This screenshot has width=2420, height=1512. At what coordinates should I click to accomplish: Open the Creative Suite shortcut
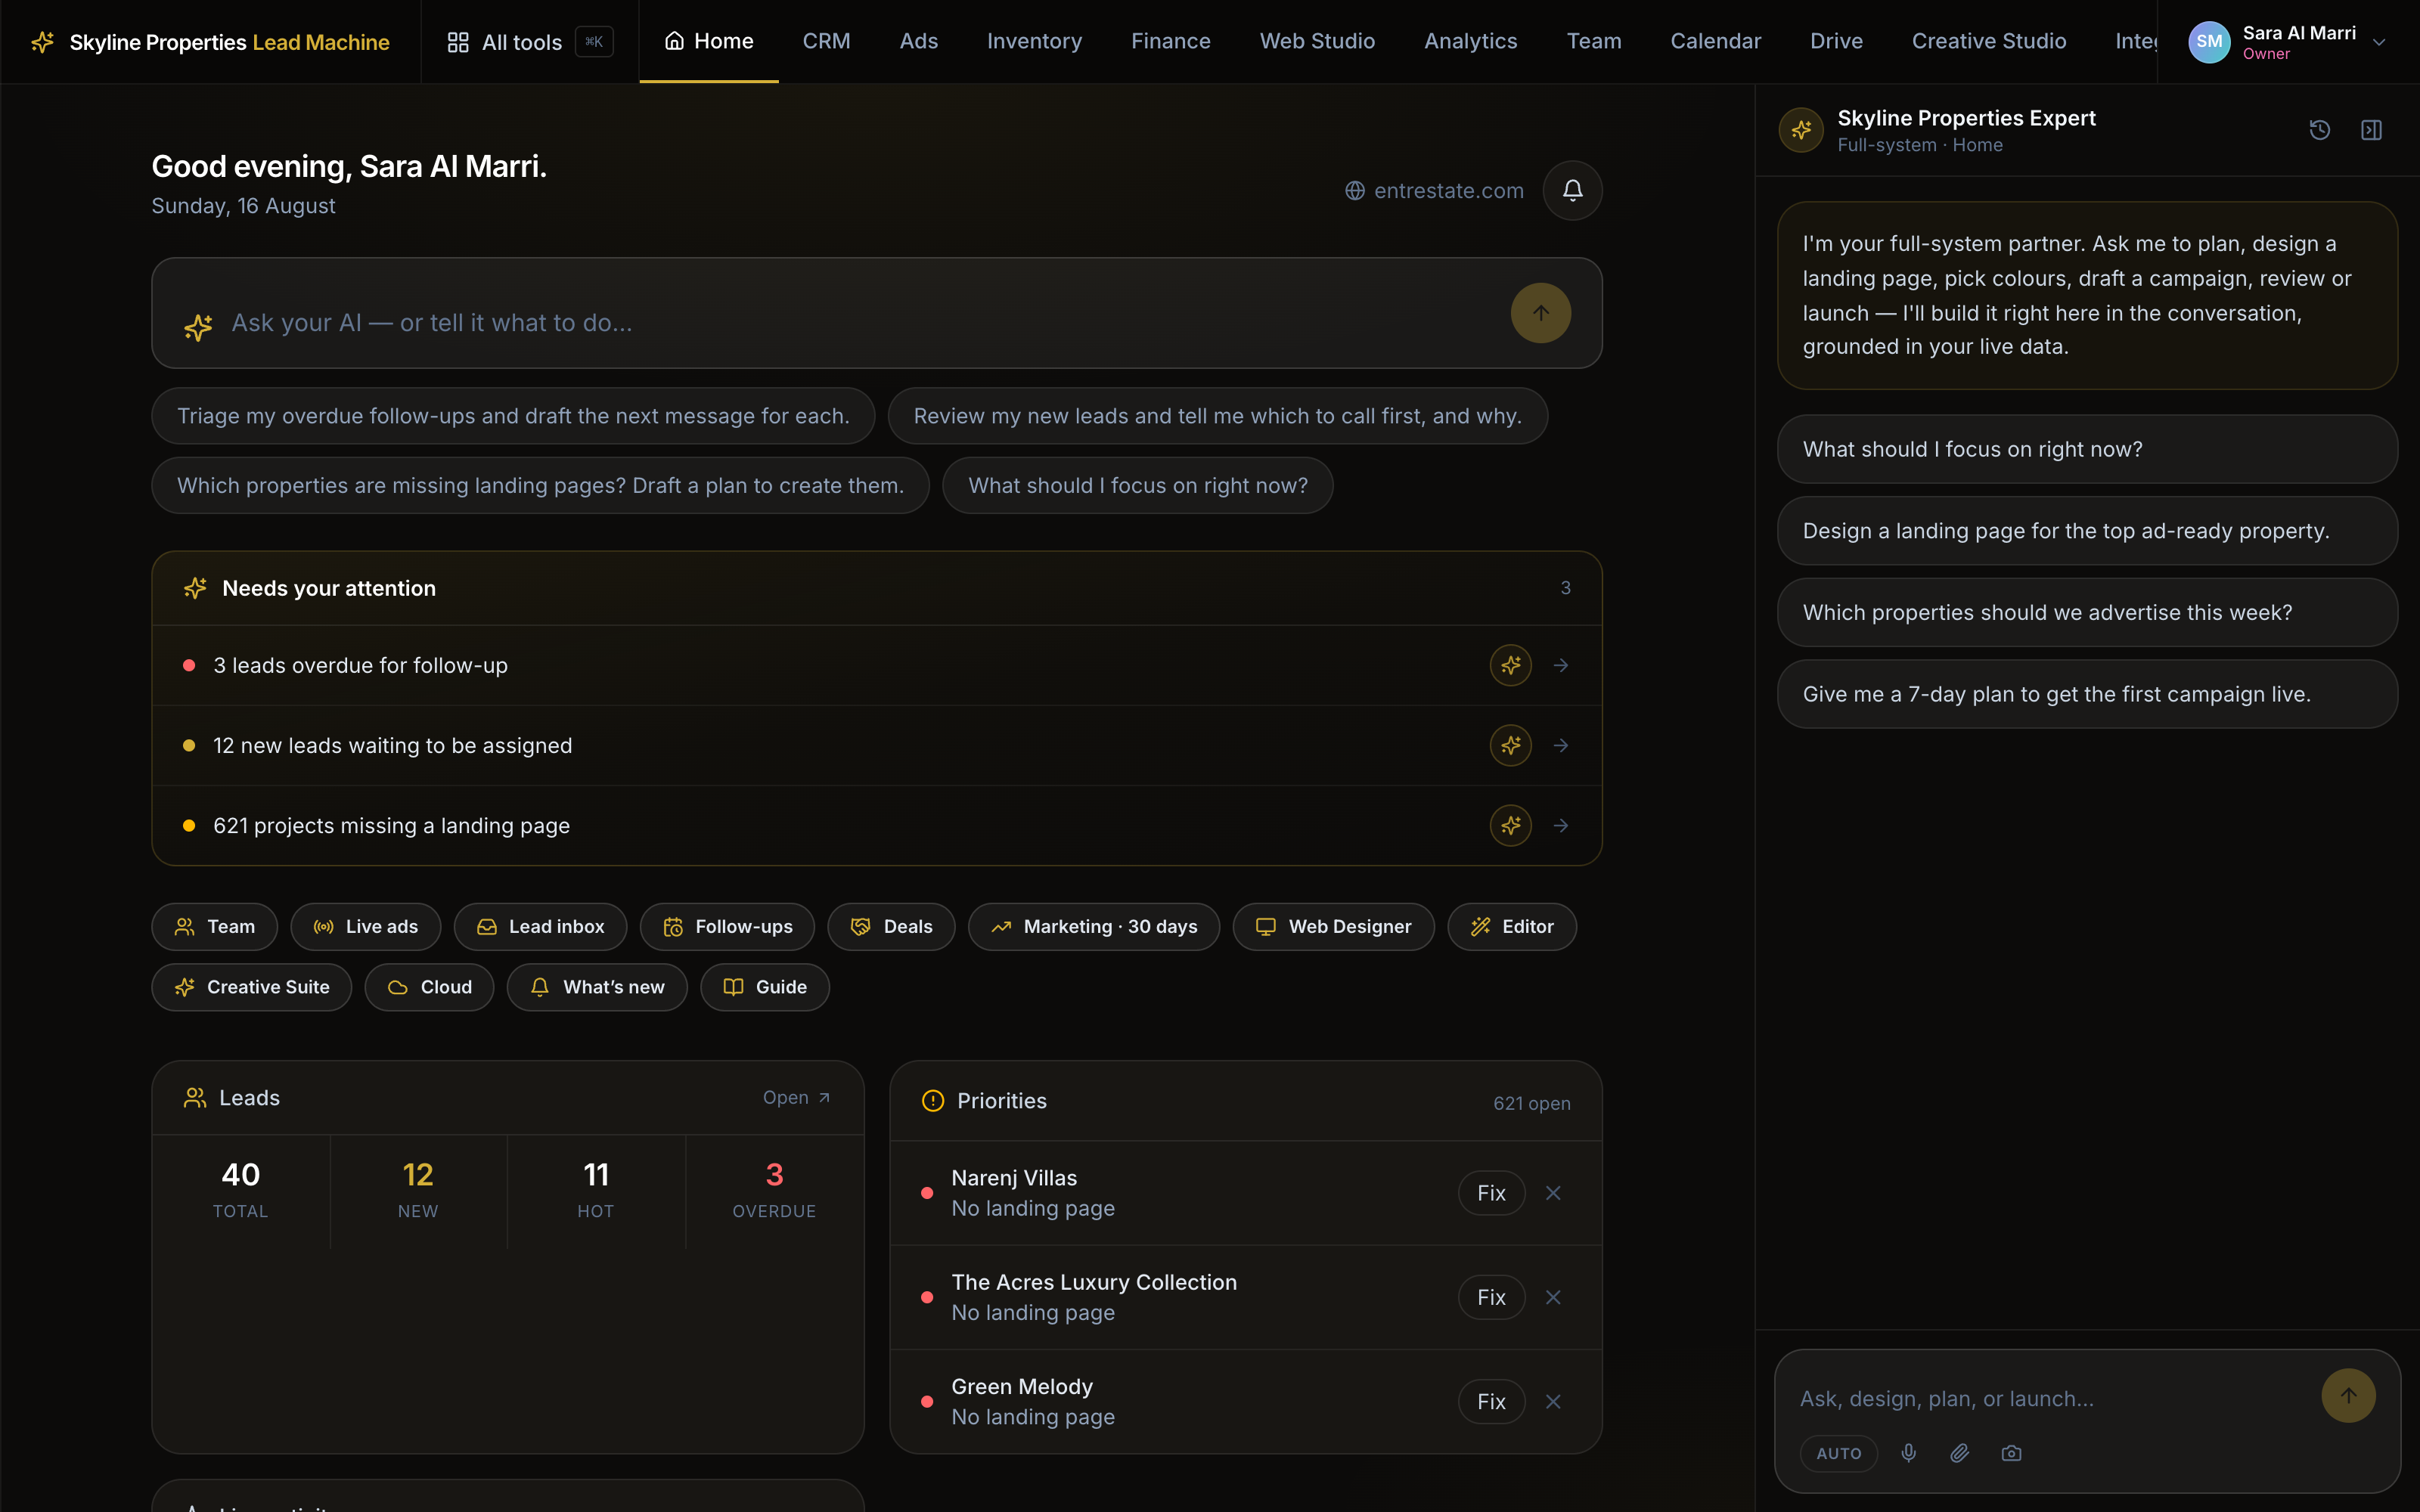point(252,987)
